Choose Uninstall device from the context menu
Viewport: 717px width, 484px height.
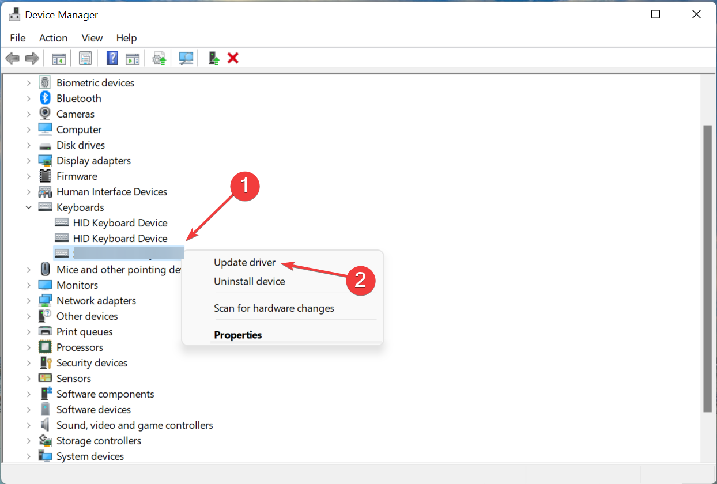[x=250, y=282]
